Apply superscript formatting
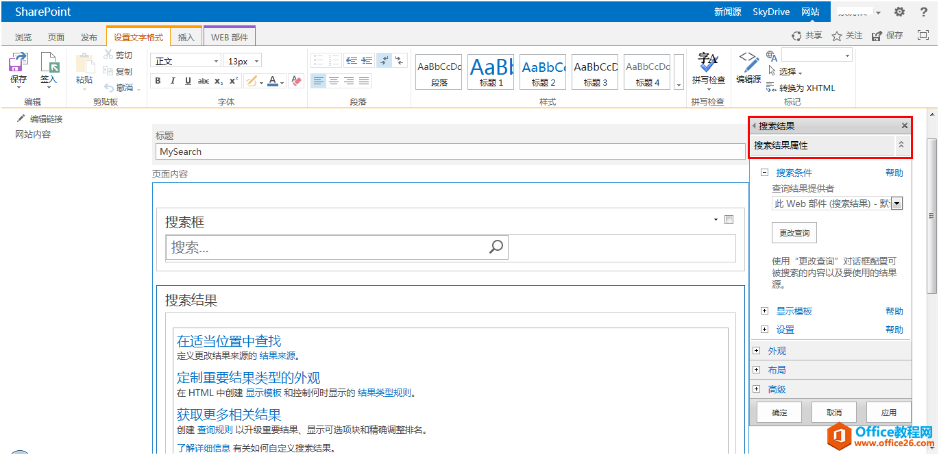The width and height of the screenshot is (939, 455). click(234, 81)
